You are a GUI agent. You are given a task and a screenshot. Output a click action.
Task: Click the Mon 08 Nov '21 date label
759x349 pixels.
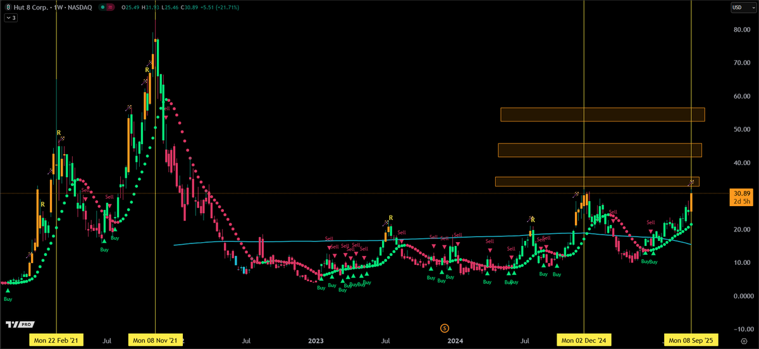[x=156, y=341]
